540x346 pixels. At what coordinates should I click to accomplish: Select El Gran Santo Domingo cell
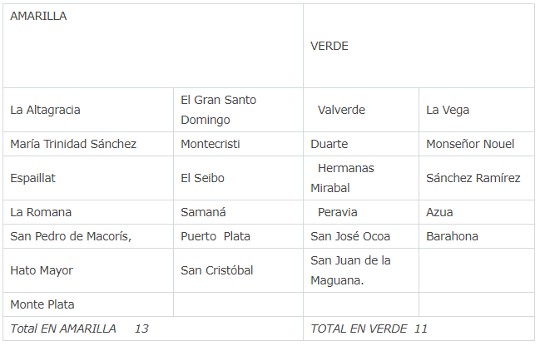218,110
